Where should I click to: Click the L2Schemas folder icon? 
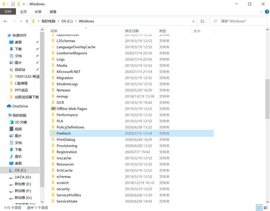(53, 41)
